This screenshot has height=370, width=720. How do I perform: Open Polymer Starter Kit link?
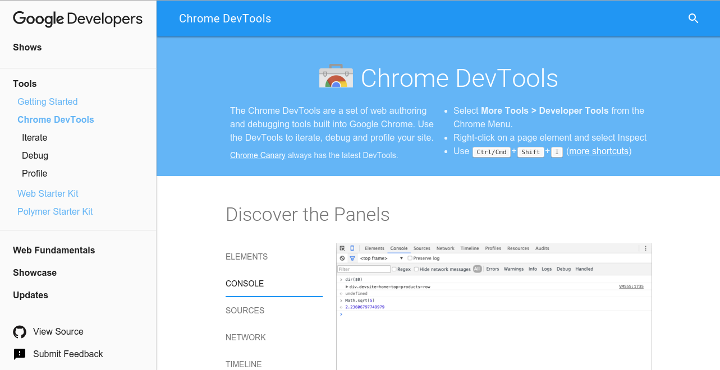[55, 212]
